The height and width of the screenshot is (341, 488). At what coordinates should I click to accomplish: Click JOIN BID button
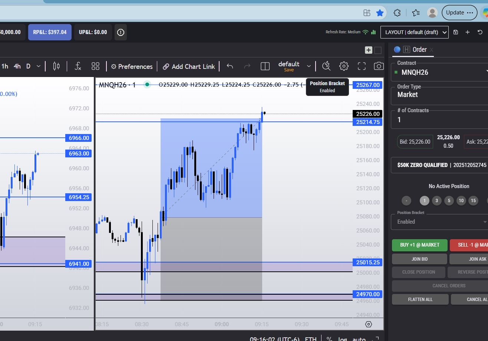[419, 259]
